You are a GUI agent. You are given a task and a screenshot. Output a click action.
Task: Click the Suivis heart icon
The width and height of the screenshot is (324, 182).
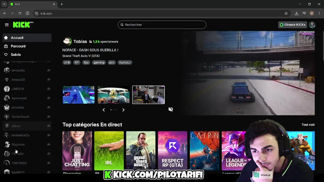tap(6, 55)
